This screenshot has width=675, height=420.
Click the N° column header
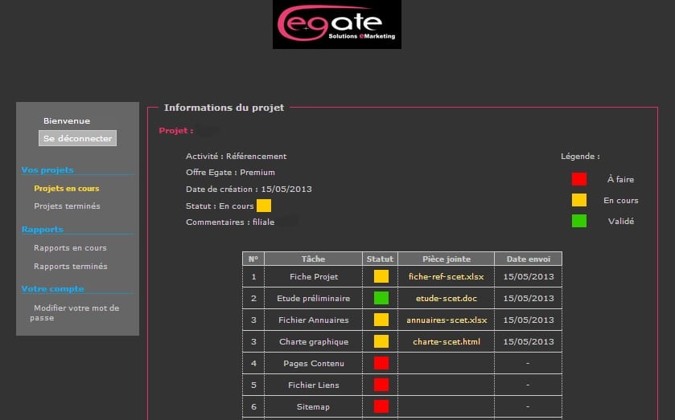[x=253, y=259]
